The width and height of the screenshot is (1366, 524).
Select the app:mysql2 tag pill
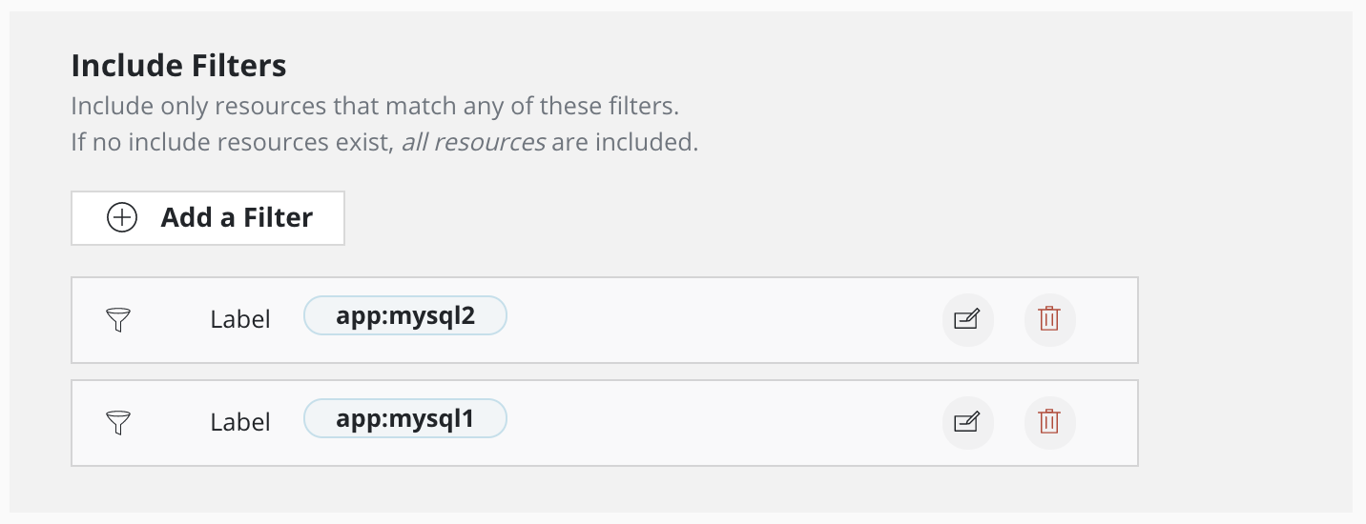(405, 316)
